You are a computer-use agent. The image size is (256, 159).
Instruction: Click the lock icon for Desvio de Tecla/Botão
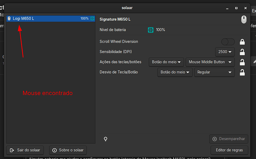point(242,72)
